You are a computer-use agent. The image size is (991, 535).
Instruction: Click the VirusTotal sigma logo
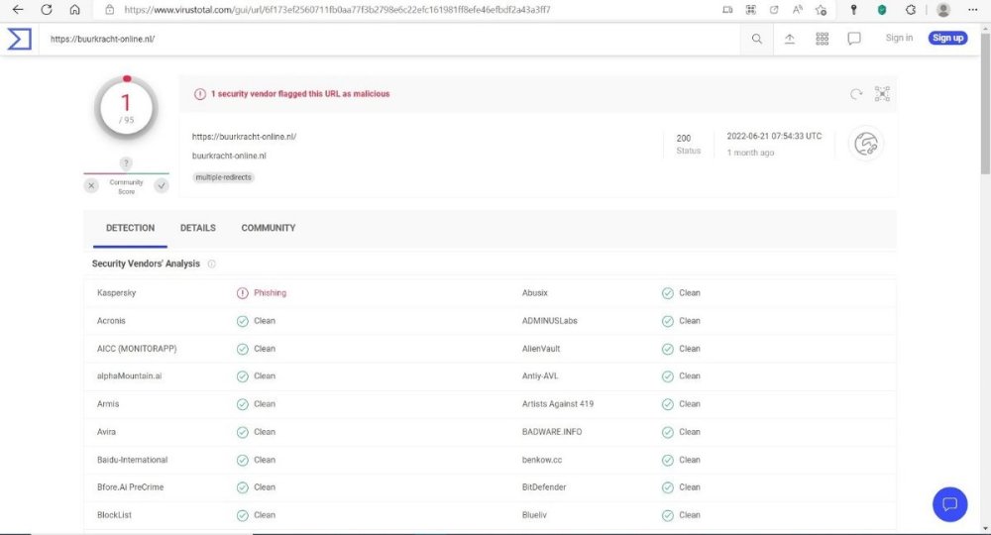[19, 39]
